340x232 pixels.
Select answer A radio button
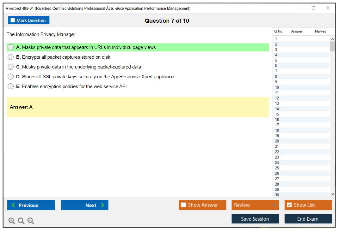coord(11,47)
